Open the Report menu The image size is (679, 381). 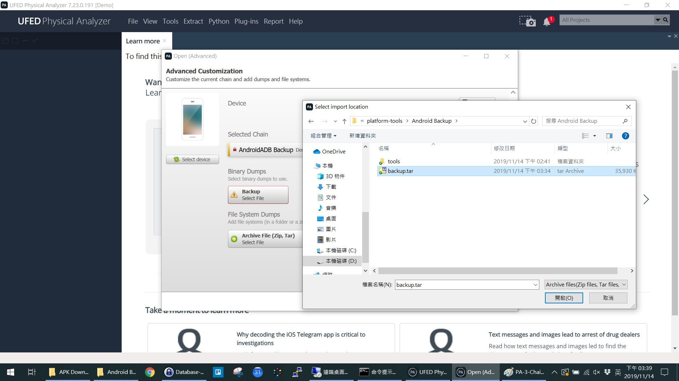[x=273, y=21]
